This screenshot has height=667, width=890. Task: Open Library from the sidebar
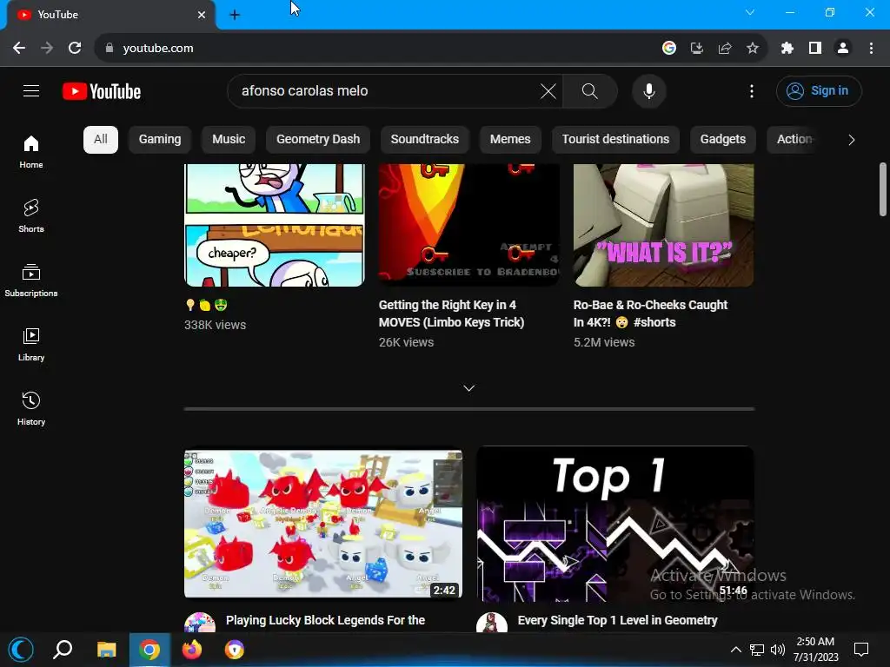31,344
